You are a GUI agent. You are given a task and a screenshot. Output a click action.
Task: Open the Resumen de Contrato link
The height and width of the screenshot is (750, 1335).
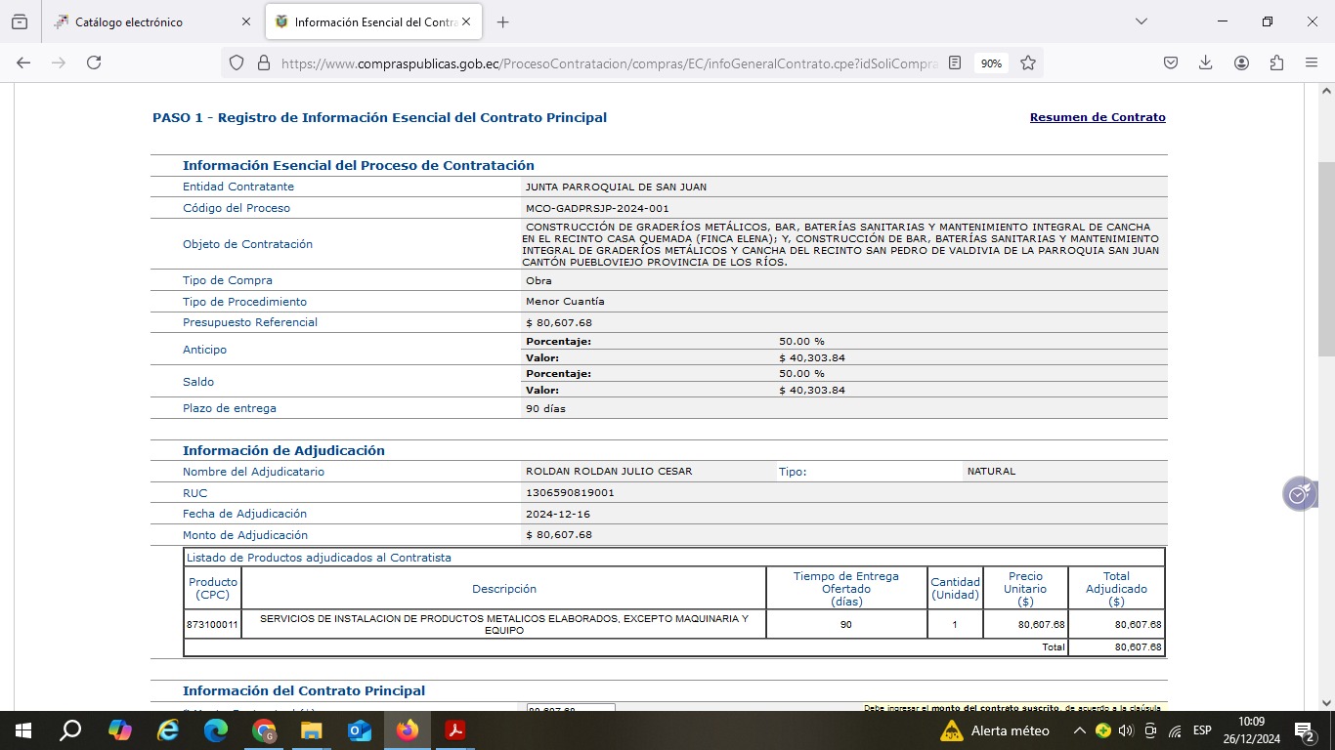tap(1098, 117)
